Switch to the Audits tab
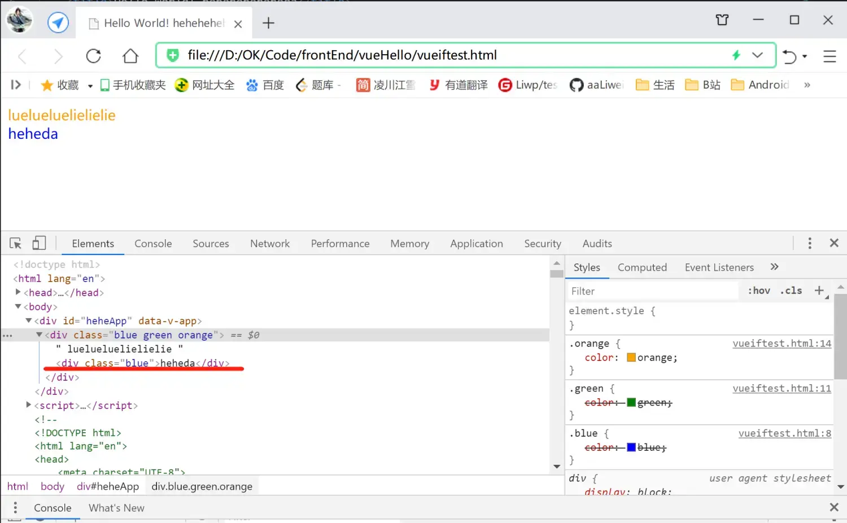 (x=597, y=244)
